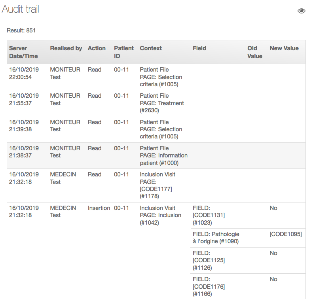
Task: Open the Treatment (#2630) page context entry
Action: pos(162,103)
